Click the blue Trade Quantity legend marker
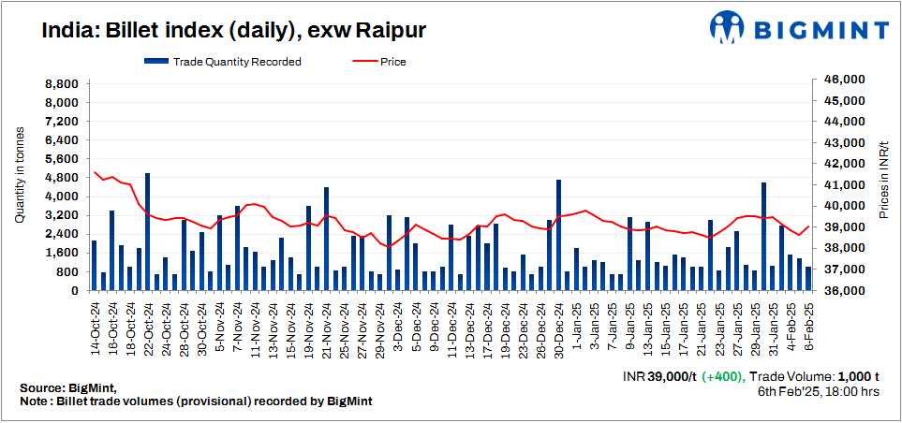The width and height of the screenshot is (902, 423). coord(156,62)
